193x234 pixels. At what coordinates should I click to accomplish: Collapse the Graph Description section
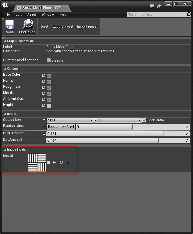pyautogui.click(x=5, y=41)
